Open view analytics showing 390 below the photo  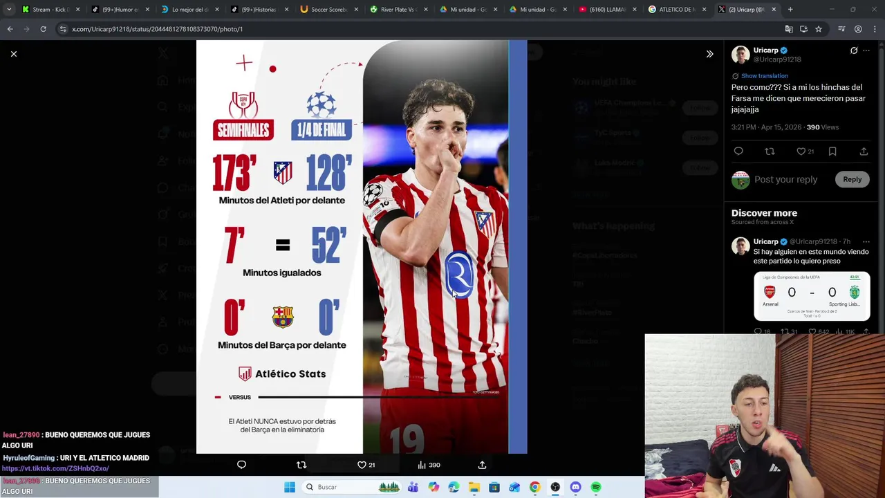point(429,465)
